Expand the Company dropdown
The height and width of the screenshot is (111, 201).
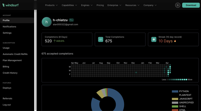(150, 5)
